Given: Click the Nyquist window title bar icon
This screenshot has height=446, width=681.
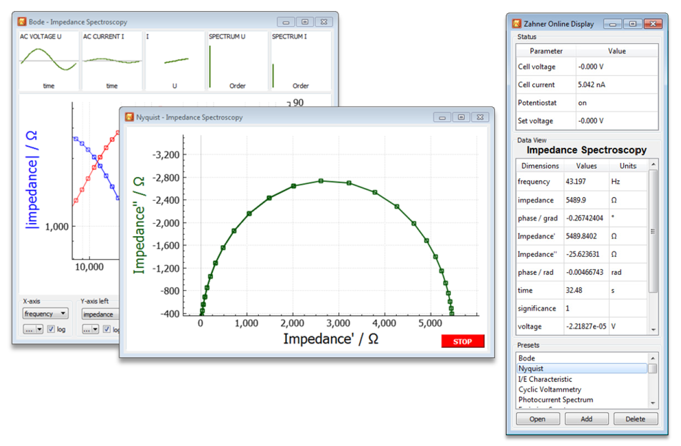Looking at the screenshot, I should click(129, 117).
